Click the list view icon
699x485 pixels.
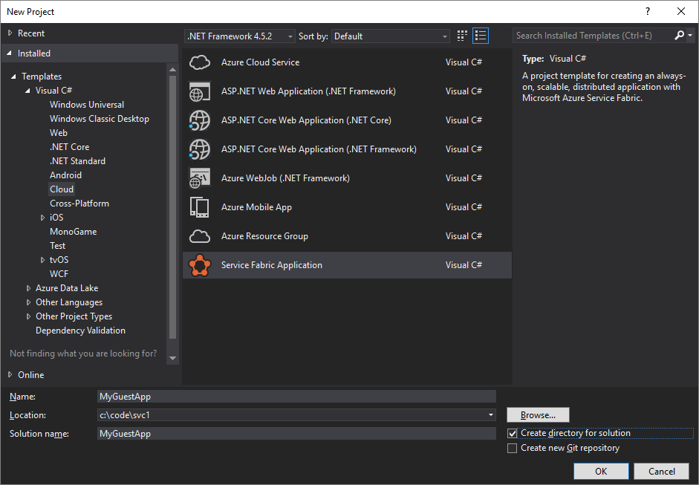[480, 35]
